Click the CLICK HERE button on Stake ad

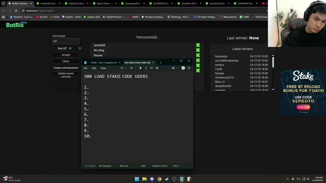303,107
